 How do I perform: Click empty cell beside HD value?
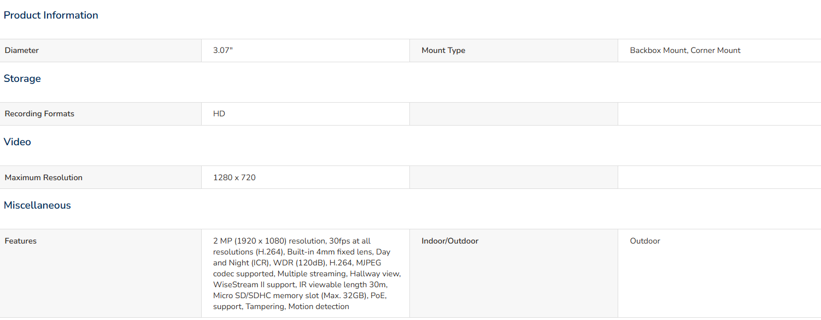514,114
